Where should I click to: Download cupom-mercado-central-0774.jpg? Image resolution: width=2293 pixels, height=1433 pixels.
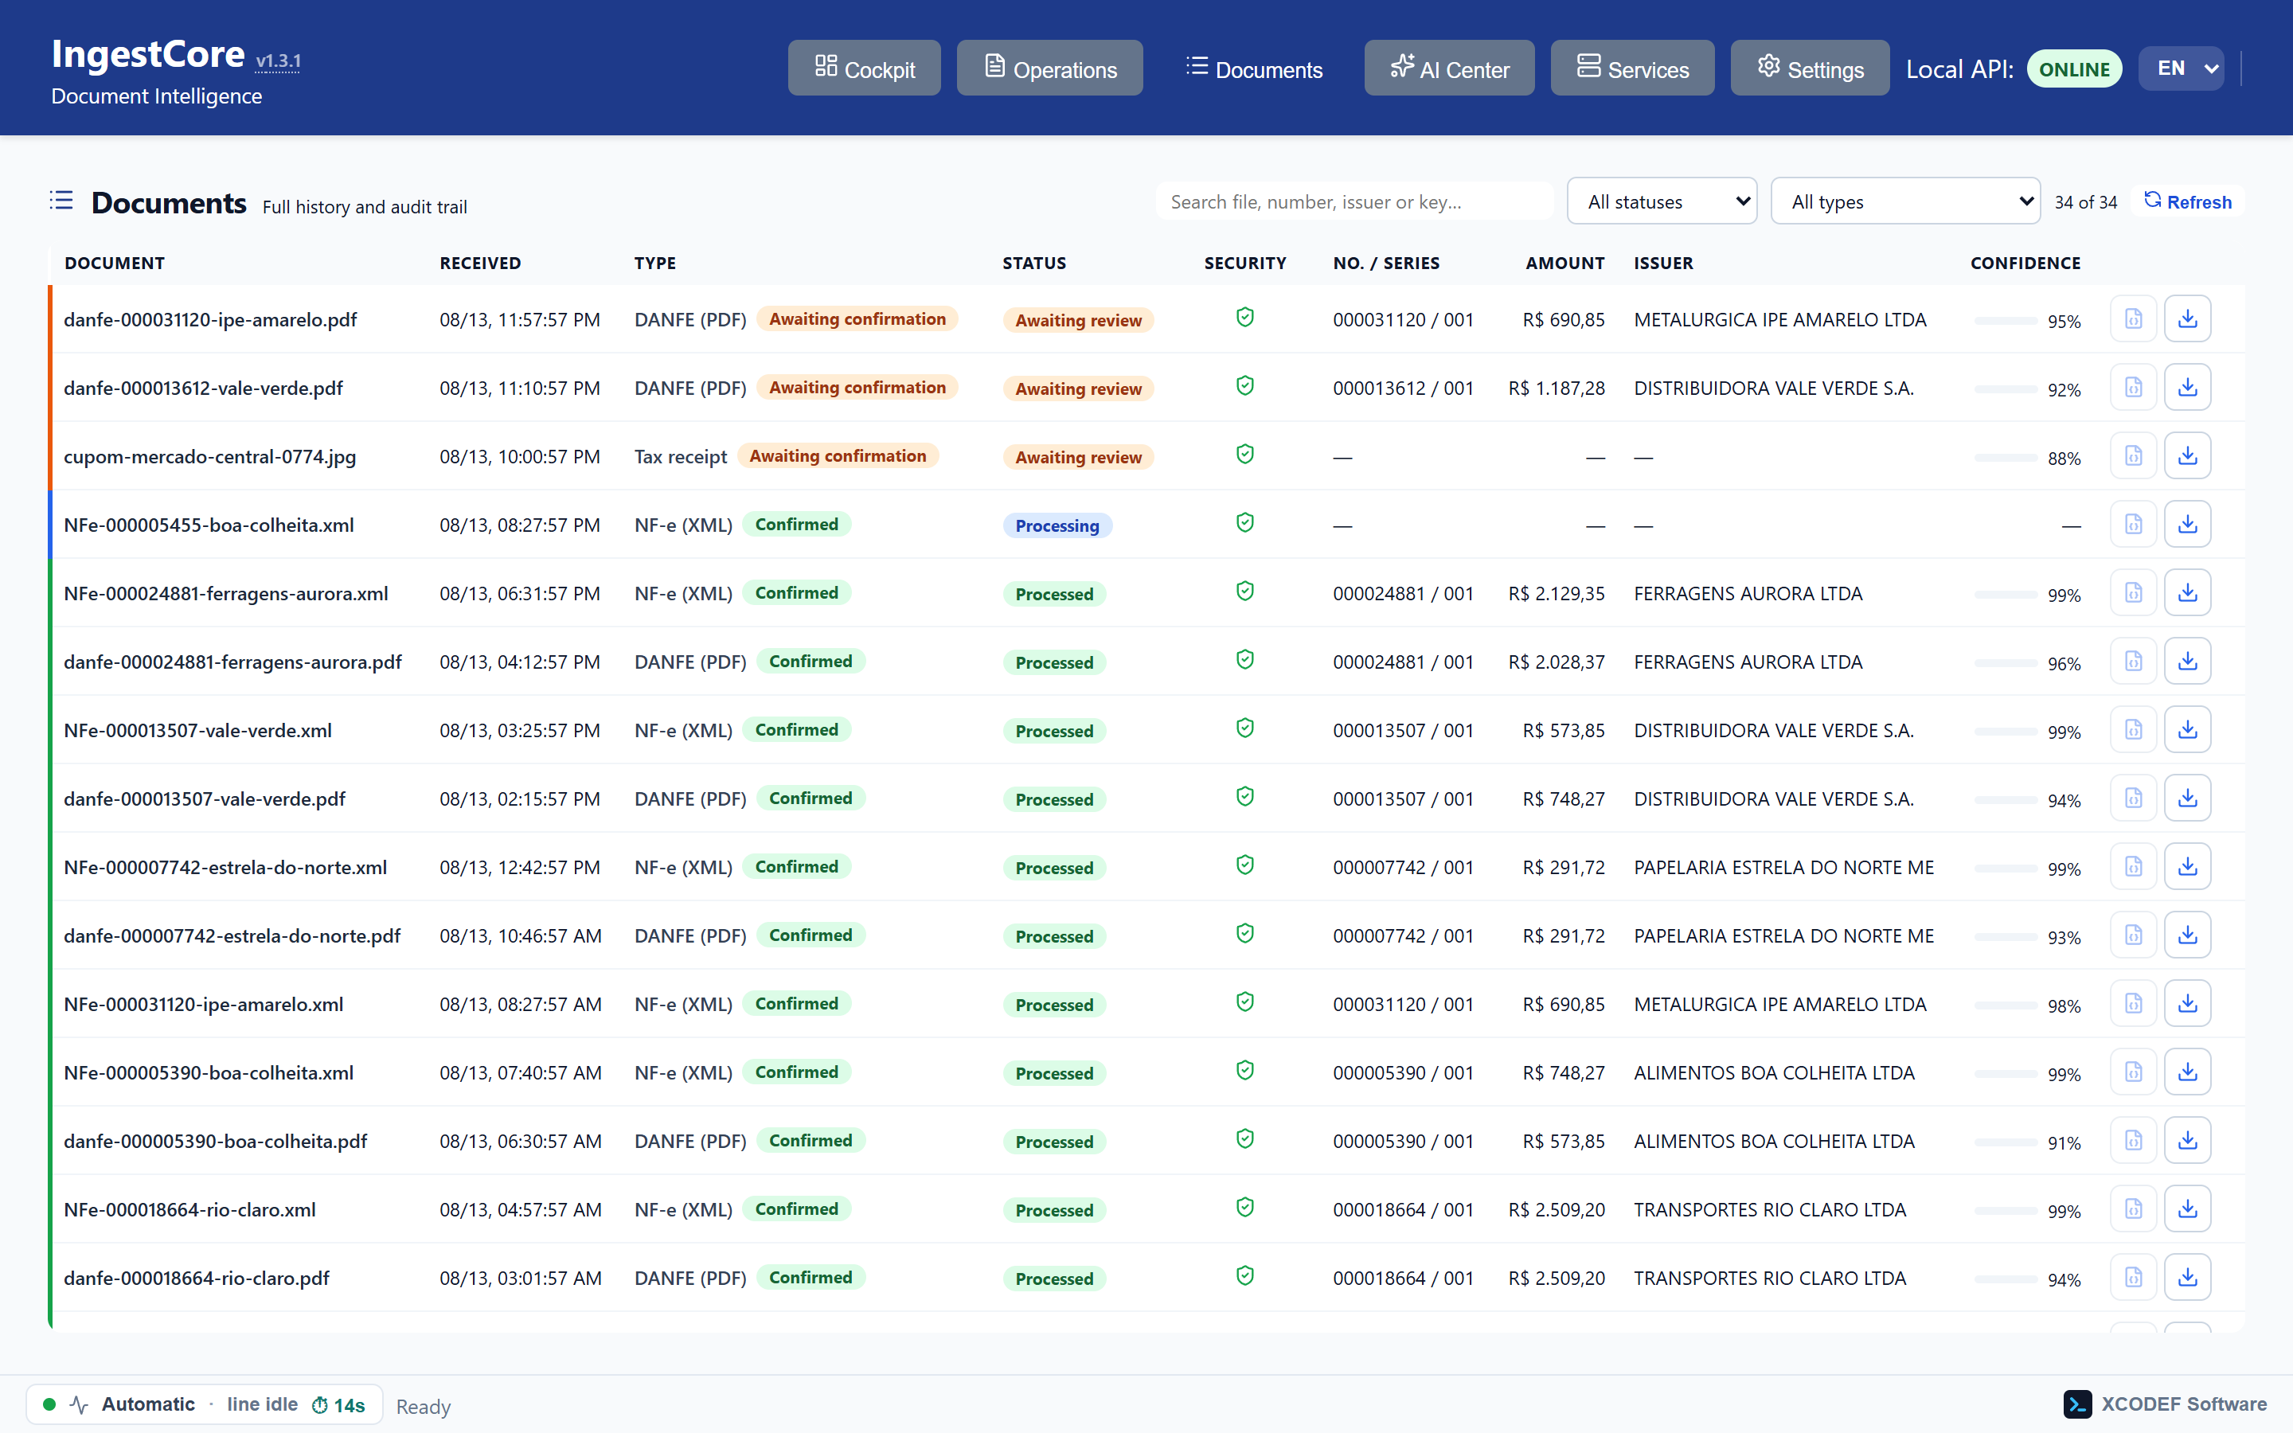[x=2187, y=456]
